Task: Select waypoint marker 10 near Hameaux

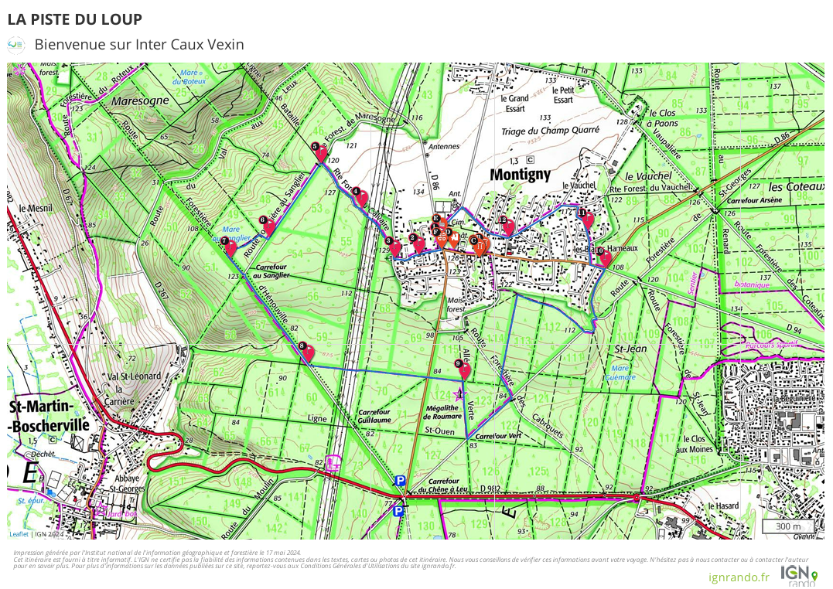Action: click(x=605, y=256)
